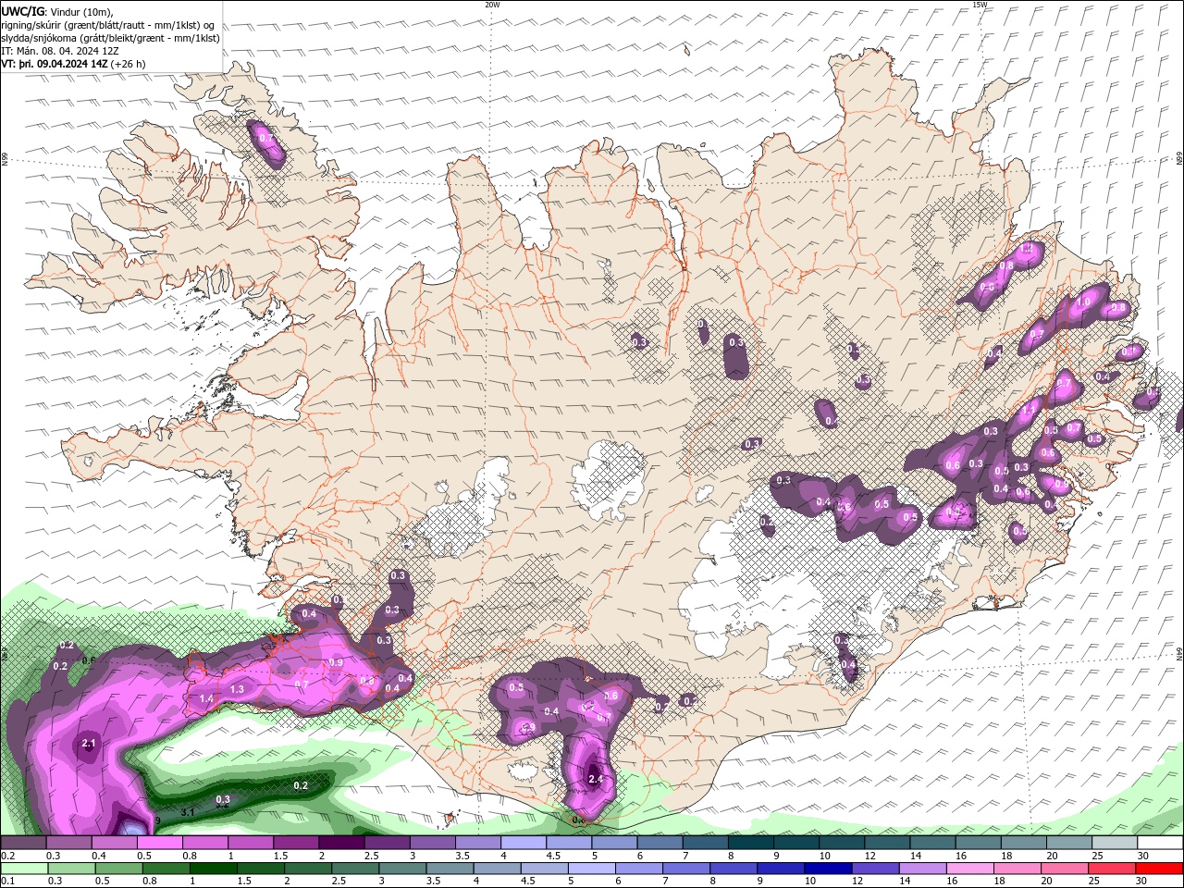
Task: Click the 'IT: Mán. 08. 04. 2024 12Z' line
Action: 58,51
